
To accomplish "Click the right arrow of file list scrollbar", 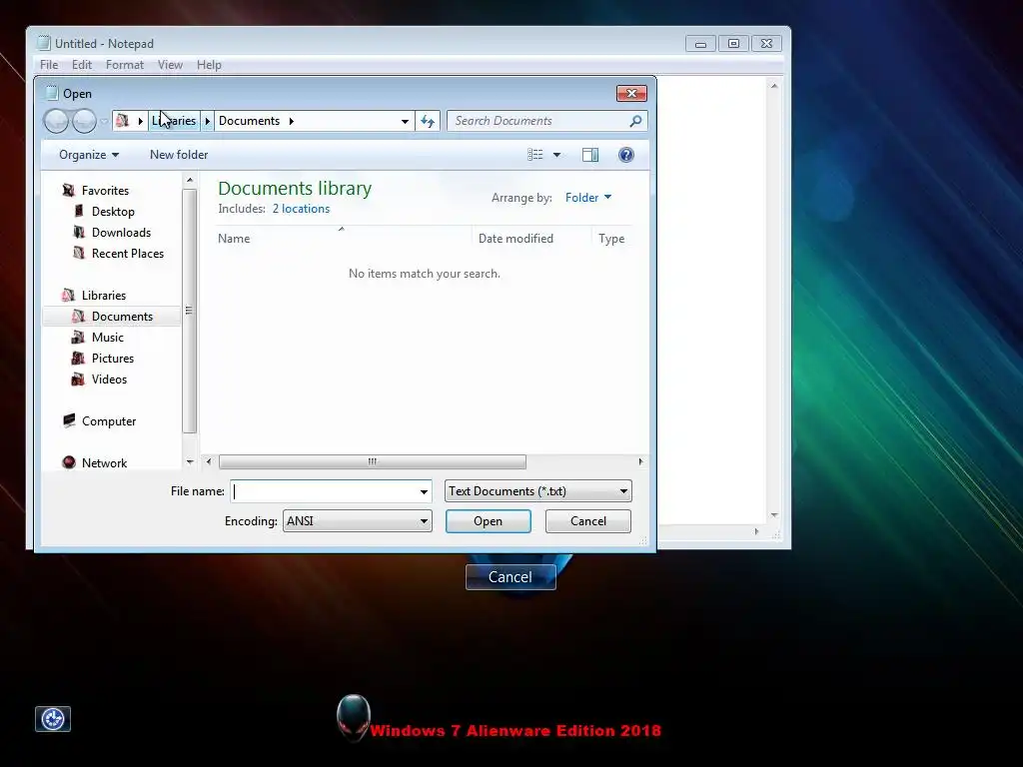I will [640, 461].
